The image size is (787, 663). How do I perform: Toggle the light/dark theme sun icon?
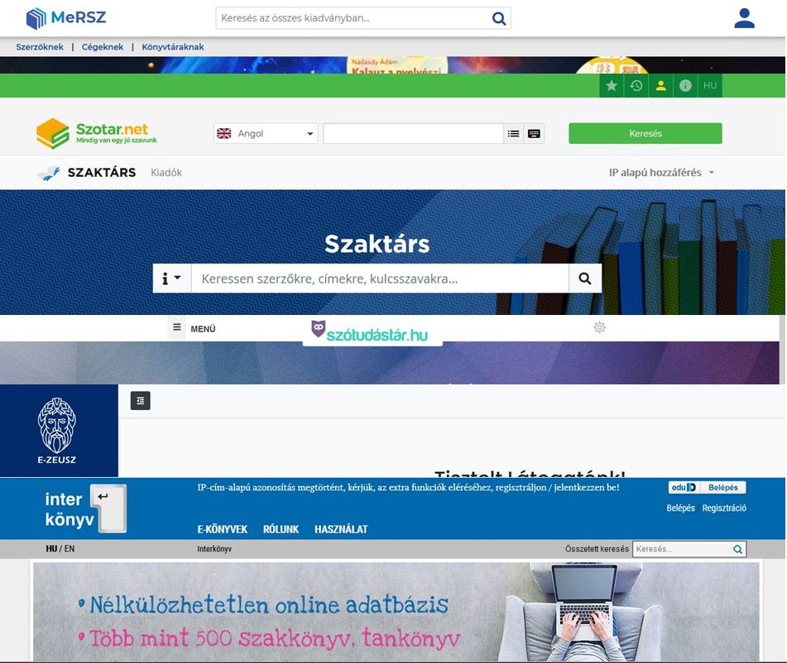(x=599, y=328)
